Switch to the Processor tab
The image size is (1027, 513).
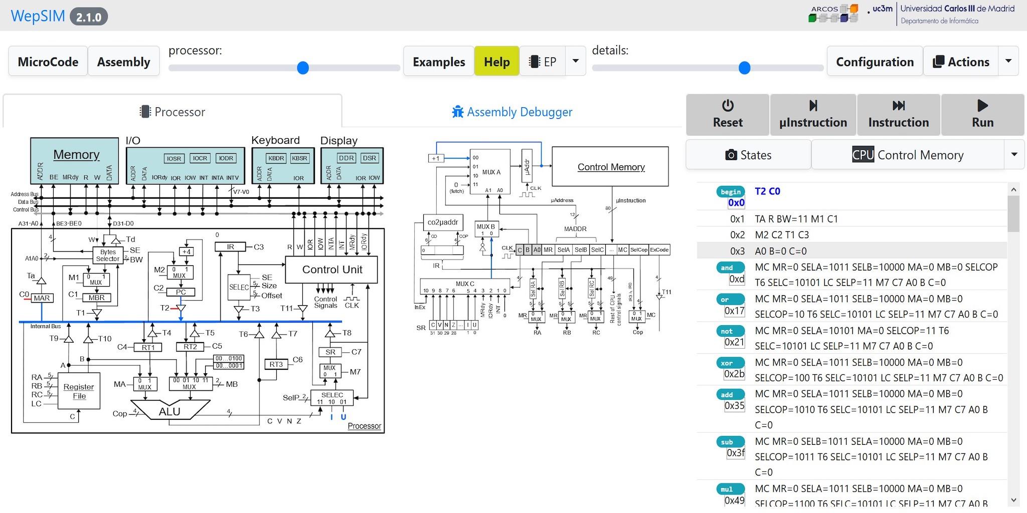point(173,111)
